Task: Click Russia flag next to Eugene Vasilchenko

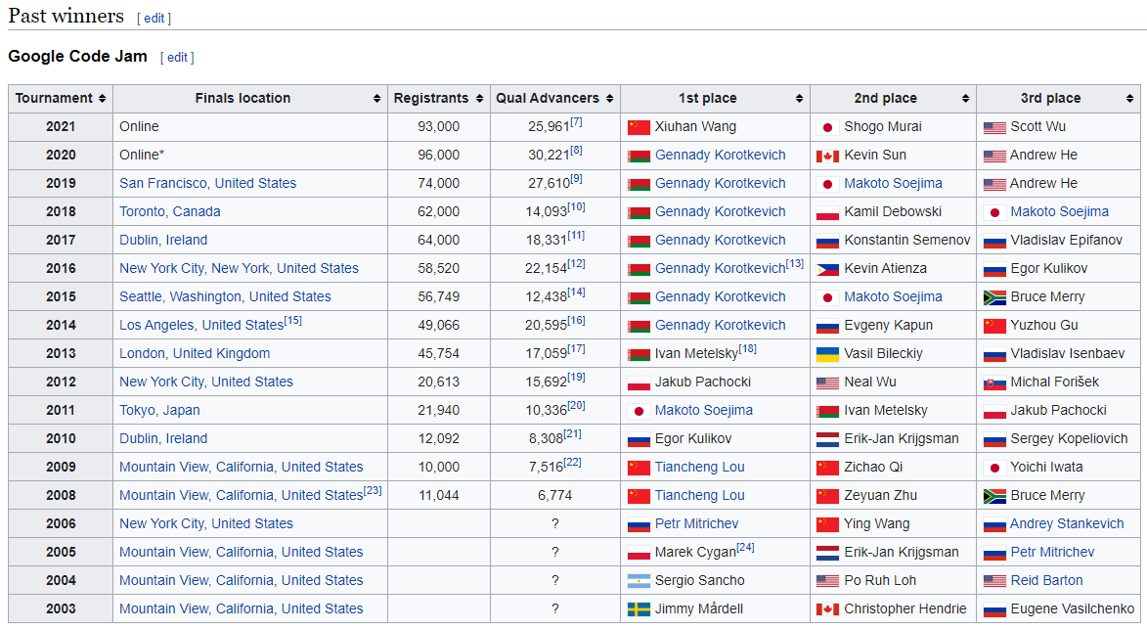Action: [994, 609]
